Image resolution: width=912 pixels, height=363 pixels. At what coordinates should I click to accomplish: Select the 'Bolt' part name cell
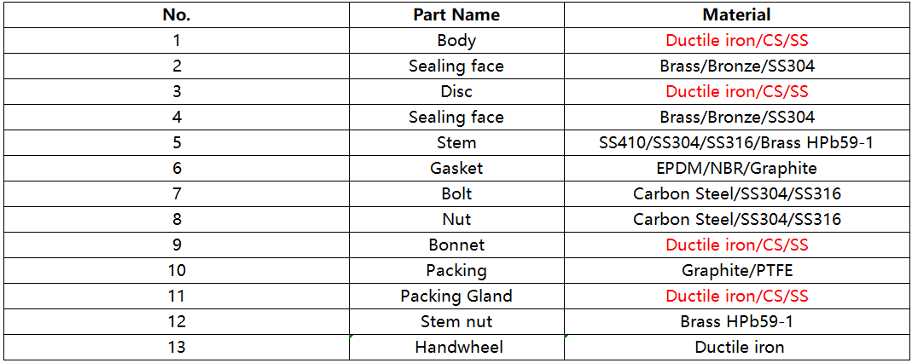(x=456, y=193)
